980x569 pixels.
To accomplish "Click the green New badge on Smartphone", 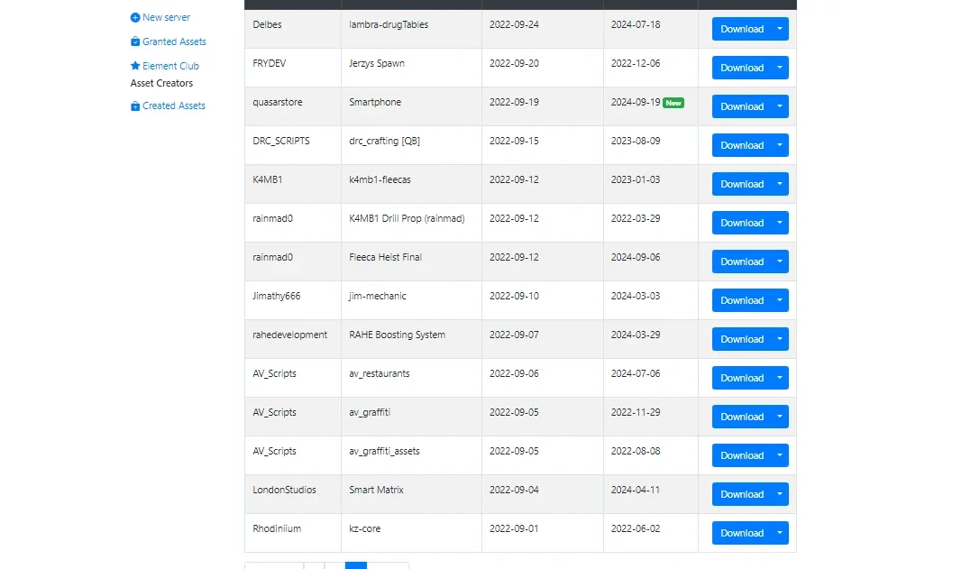I will (x=673, y=103).
